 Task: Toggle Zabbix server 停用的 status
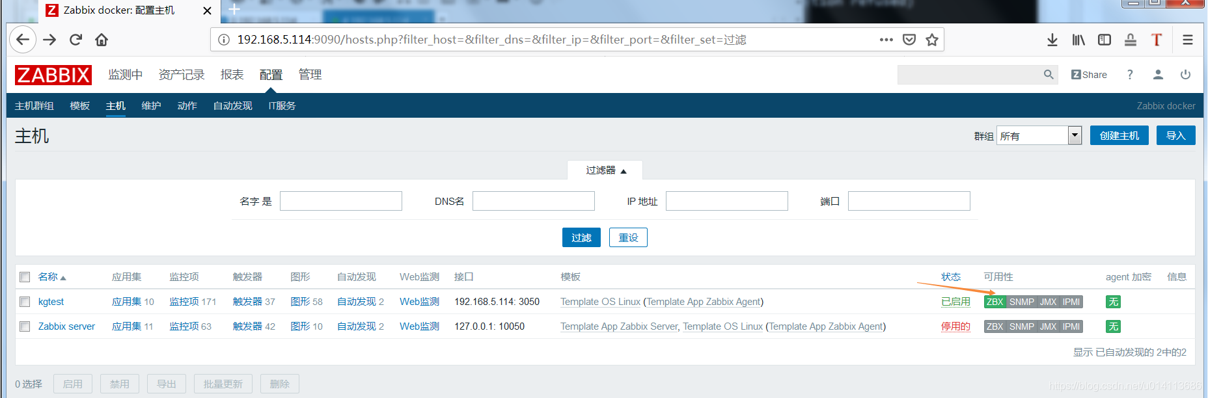tap(955, 326)
